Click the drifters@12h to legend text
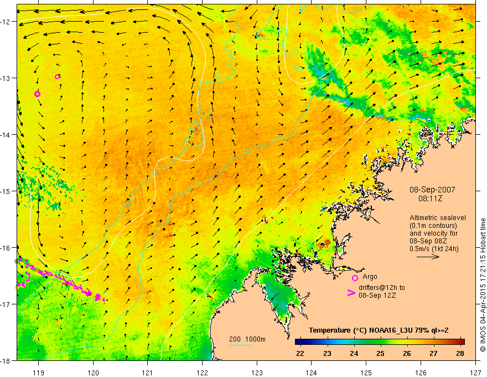Viewport: 487px width, 377px height. coord(382,288)
